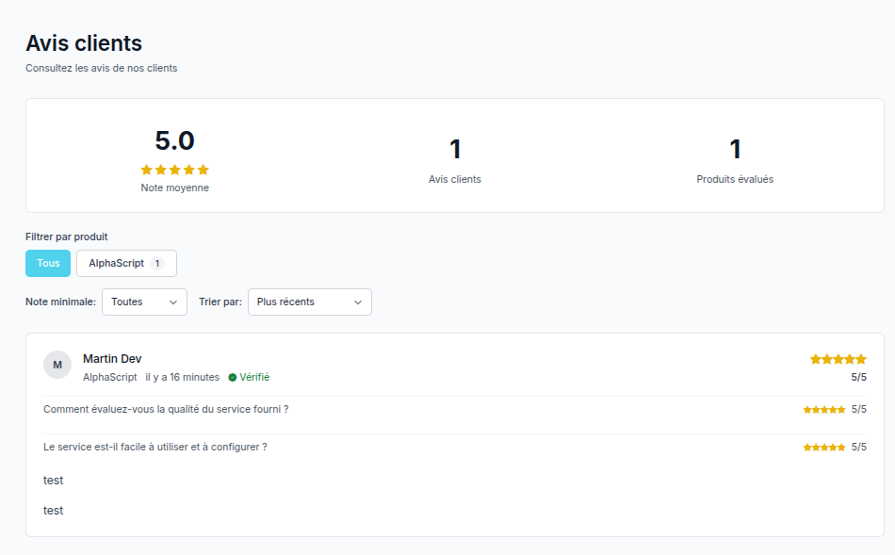Click the last star of the Note moyenne rating

tap(204, 170)
